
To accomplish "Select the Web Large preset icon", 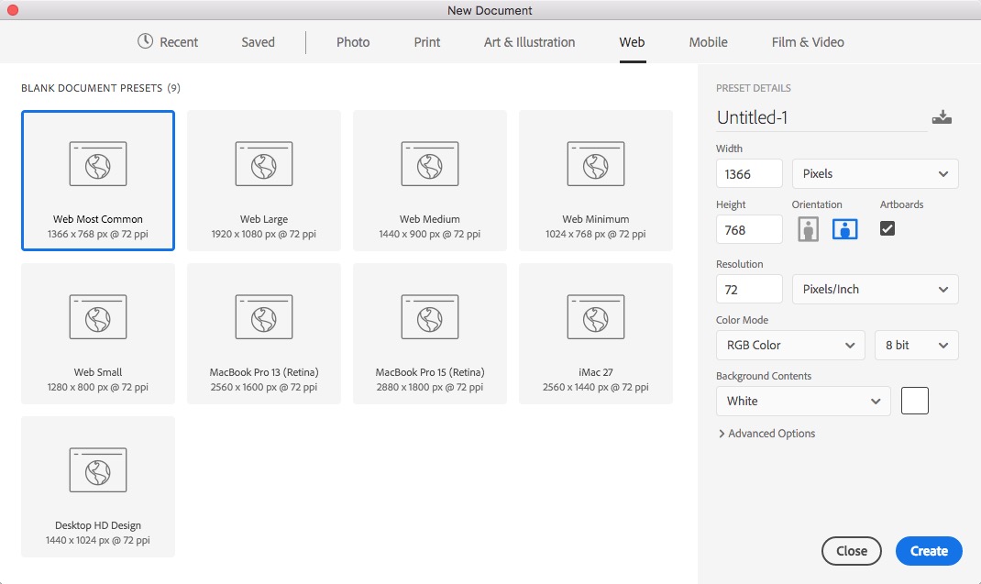I will click(264, 164).
